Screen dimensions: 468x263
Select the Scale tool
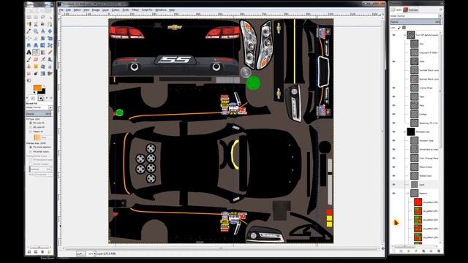50,38
